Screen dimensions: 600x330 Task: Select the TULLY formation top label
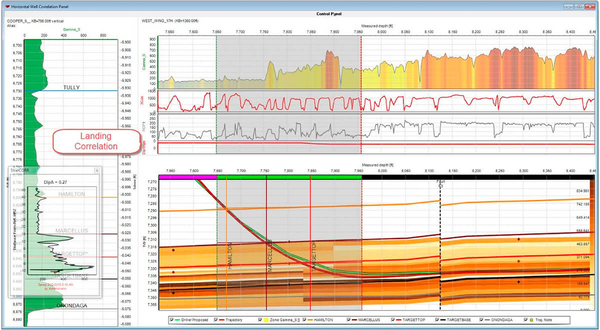click(x=71, y=87)
